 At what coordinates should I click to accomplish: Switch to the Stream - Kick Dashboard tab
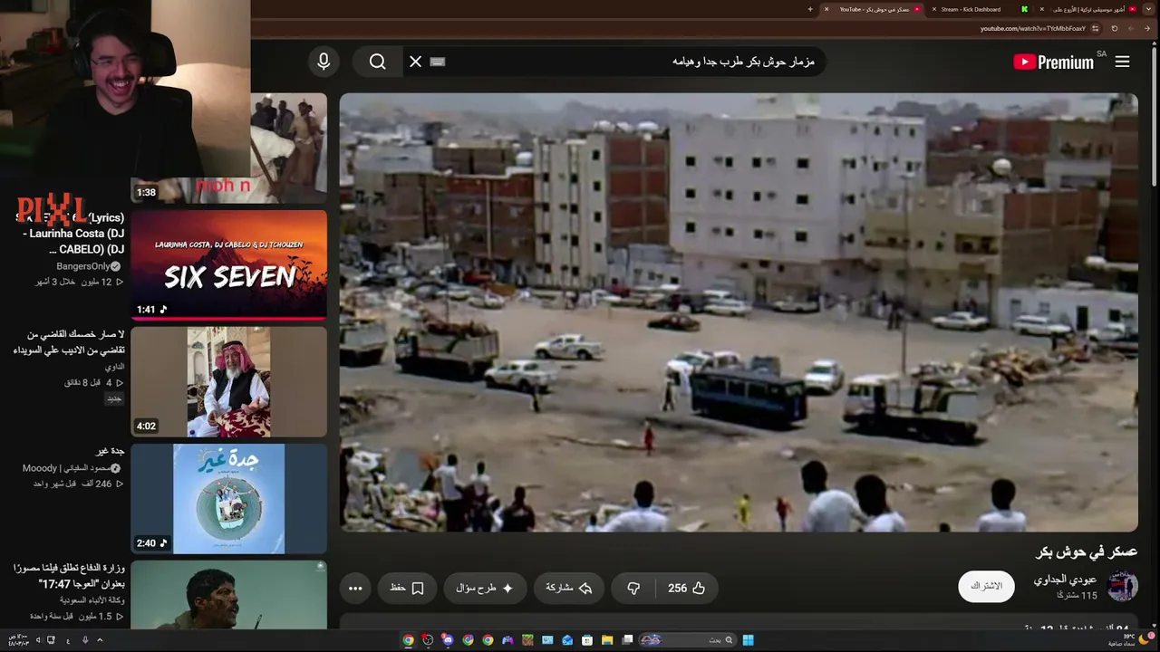click(971, 9)
